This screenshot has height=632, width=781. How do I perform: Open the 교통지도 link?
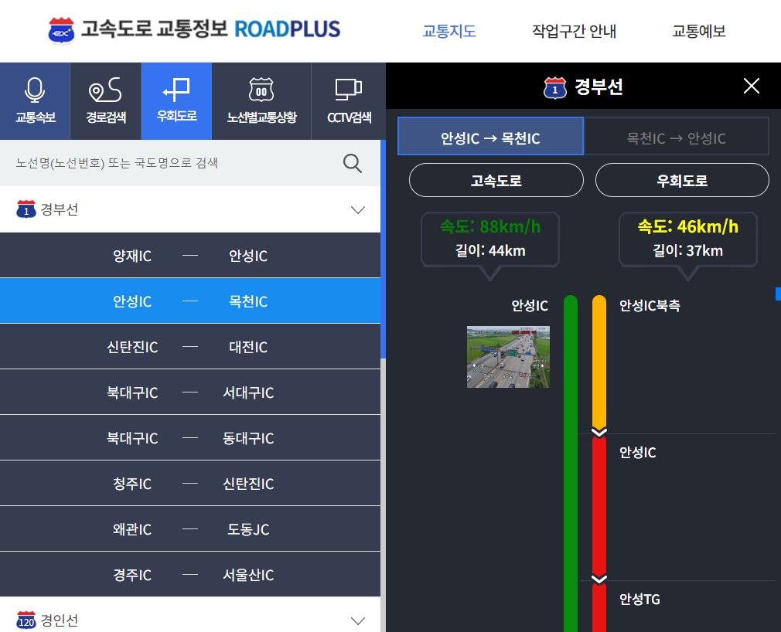pyautogui.click(x=449, y=31)
